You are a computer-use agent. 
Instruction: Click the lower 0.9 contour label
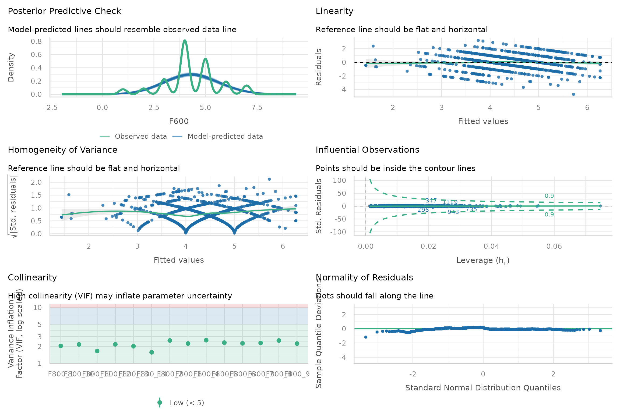pos(549,215)
